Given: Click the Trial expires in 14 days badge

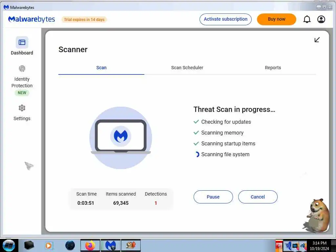Looking at the screenshot, I should [x=84, y=19].
